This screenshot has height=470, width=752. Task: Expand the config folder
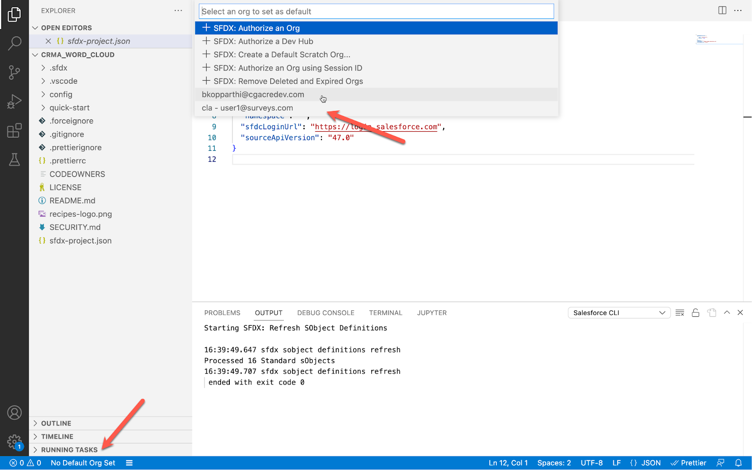pyautogui.click(x=110, y=94)
